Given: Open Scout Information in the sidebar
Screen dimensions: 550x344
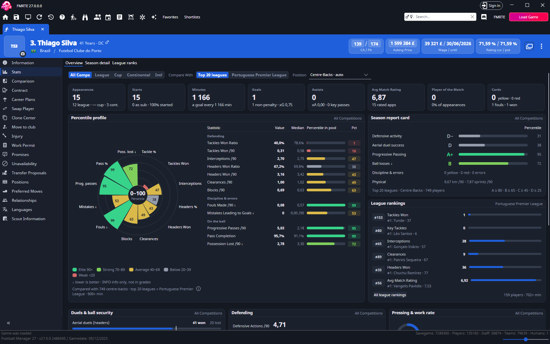Looking at the screenshot, I should (31, 219).
